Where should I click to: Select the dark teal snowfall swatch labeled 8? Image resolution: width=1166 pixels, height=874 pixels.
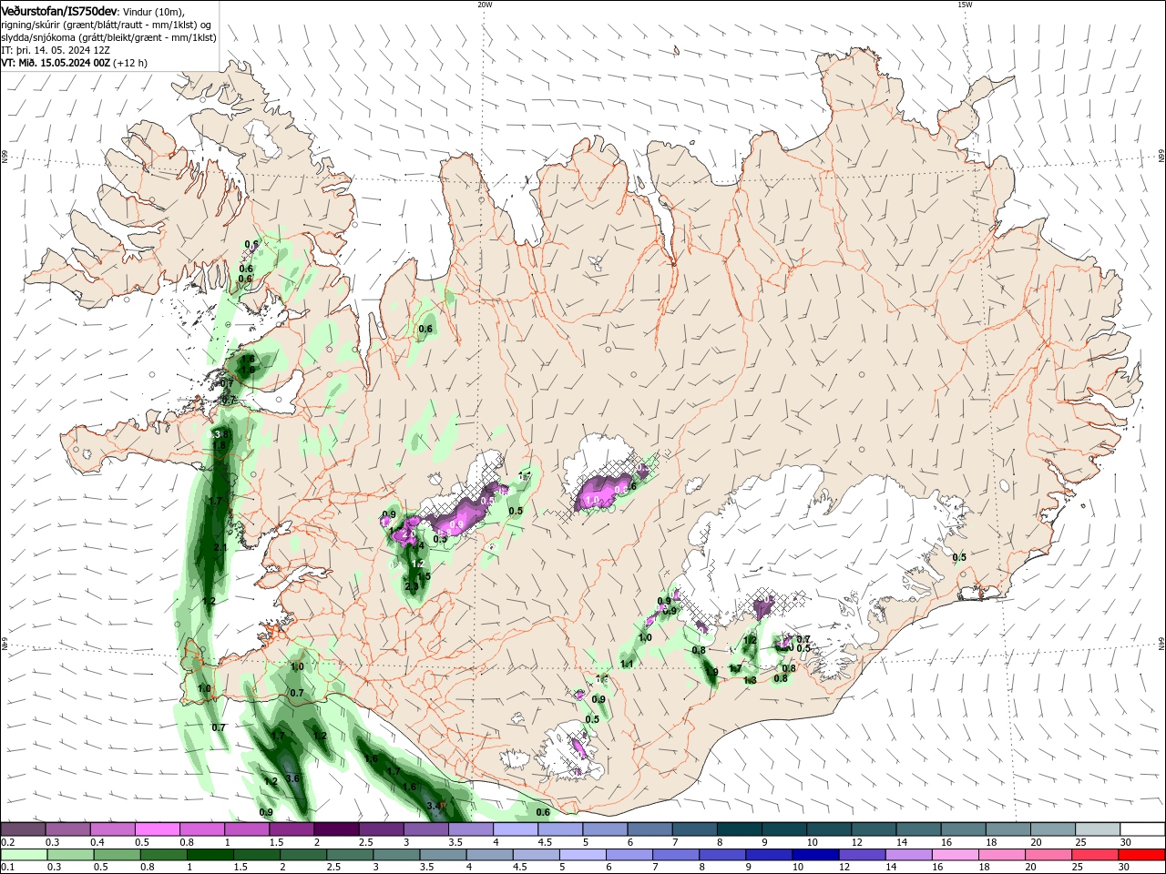(740, 829)
